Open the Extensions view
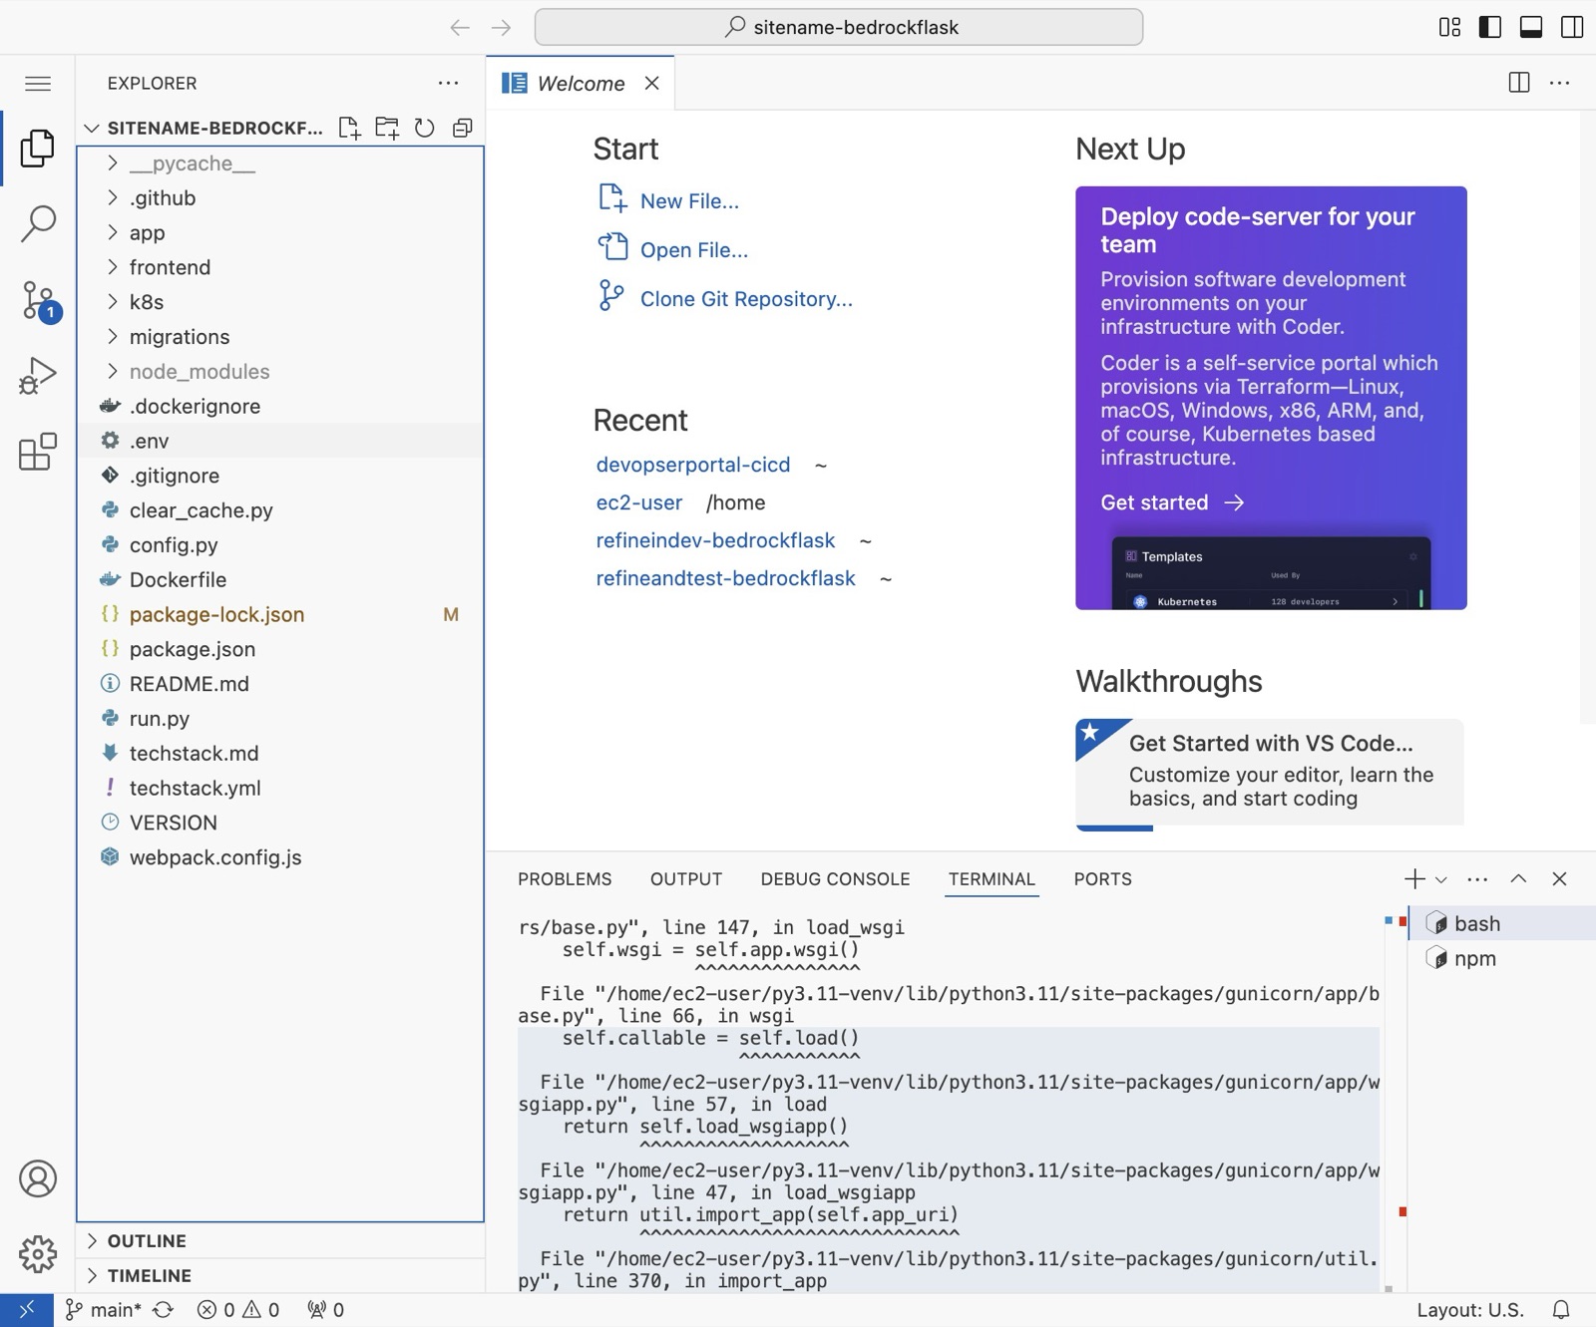This screenshot has height=1327, width=1596. click(x=38, y=452)
